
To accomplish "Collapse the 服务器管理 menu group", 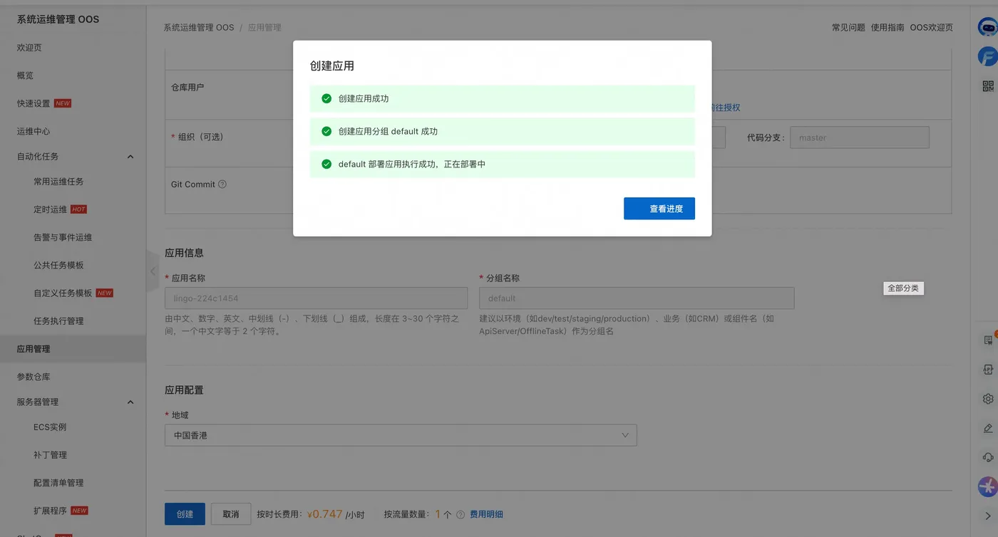I will coord(130,402).
